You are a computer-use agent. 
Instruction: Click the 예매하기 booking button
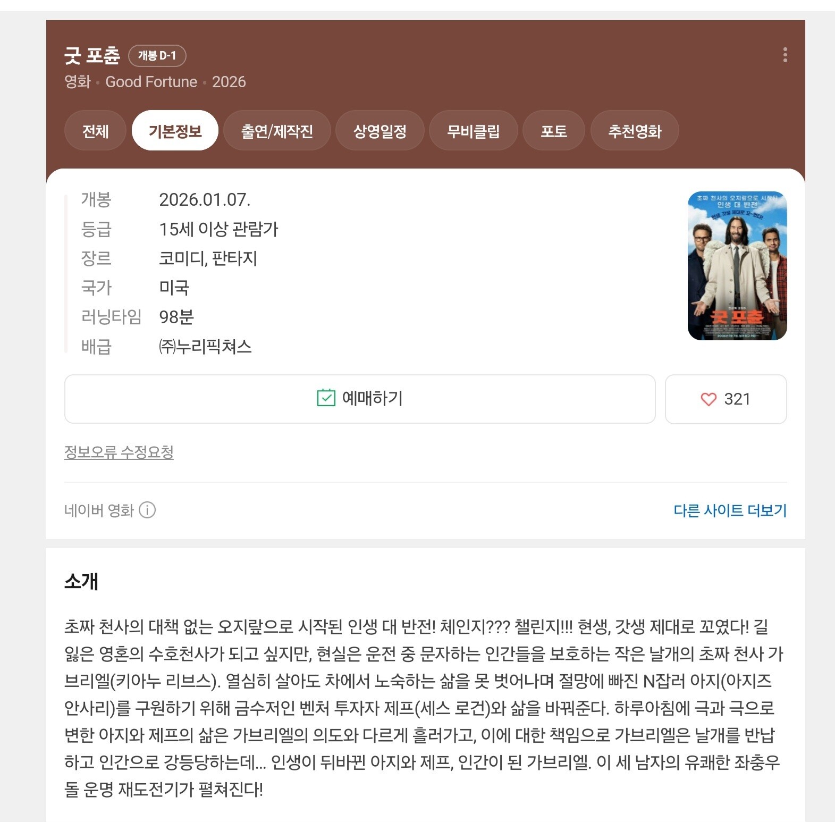360,399
